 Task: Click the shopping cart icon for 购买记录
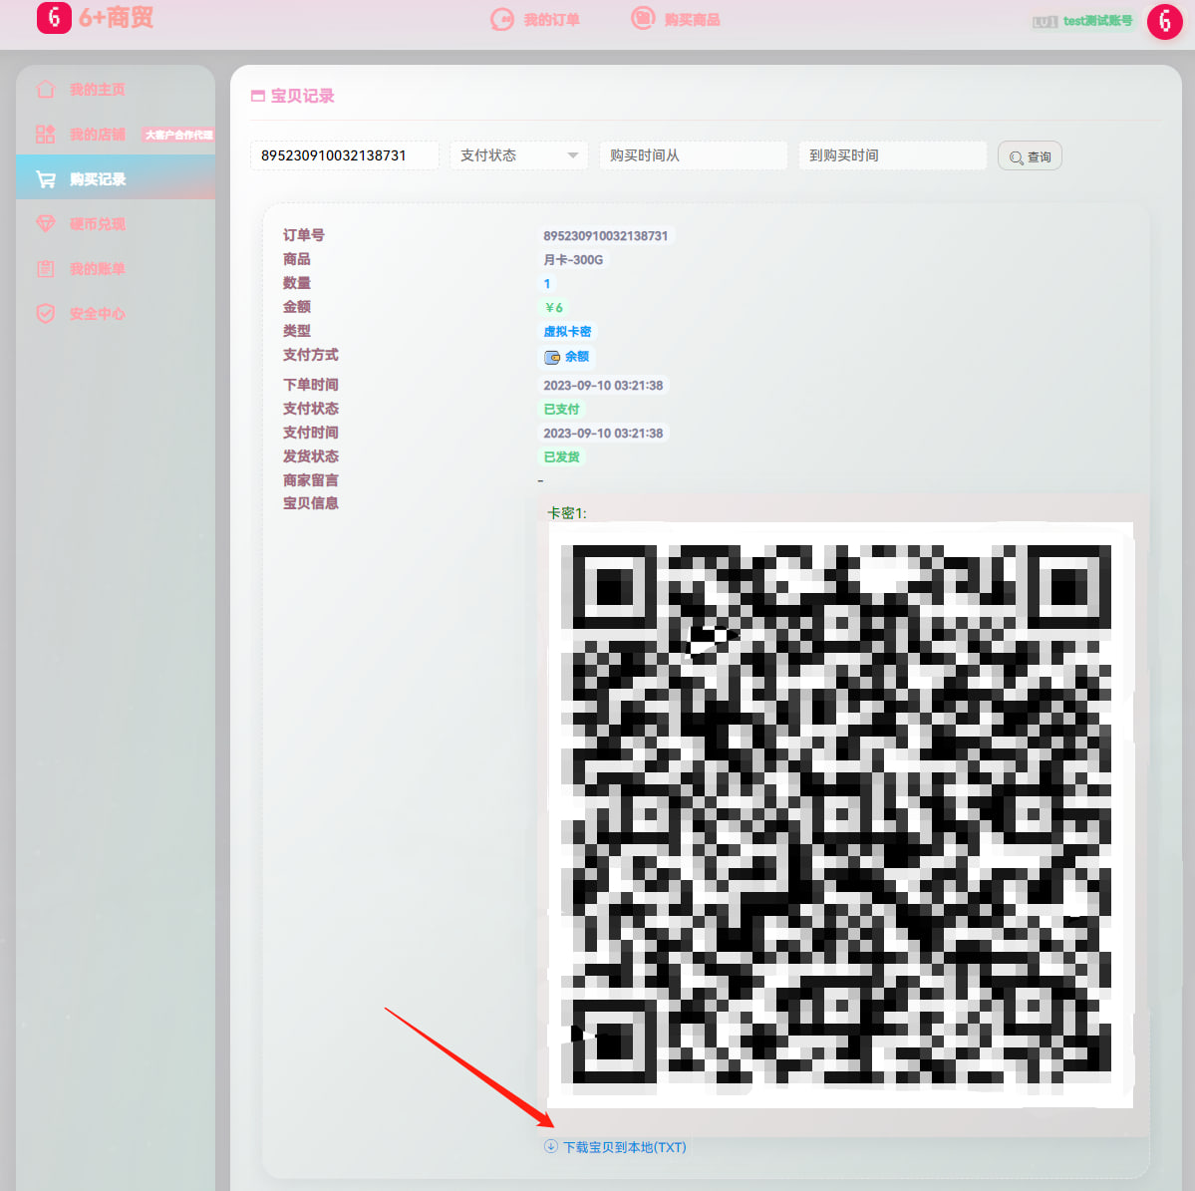[x=46, y=179]
